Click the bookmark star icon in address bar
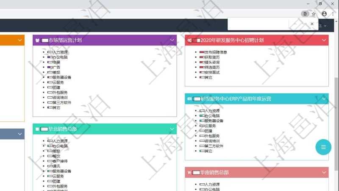The height and width of the screenshot is (191, 339). click(314, 14)
